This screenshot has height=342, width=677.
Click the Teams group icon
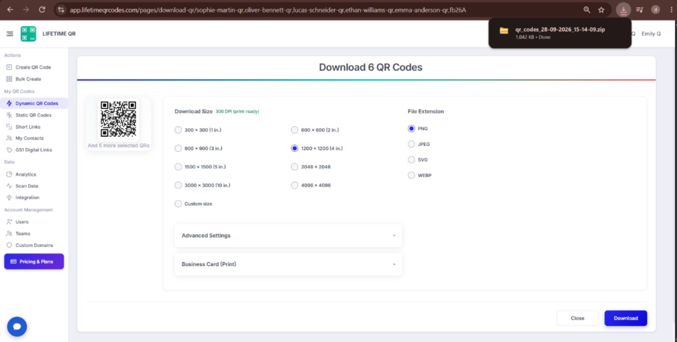tap(9, 233)
